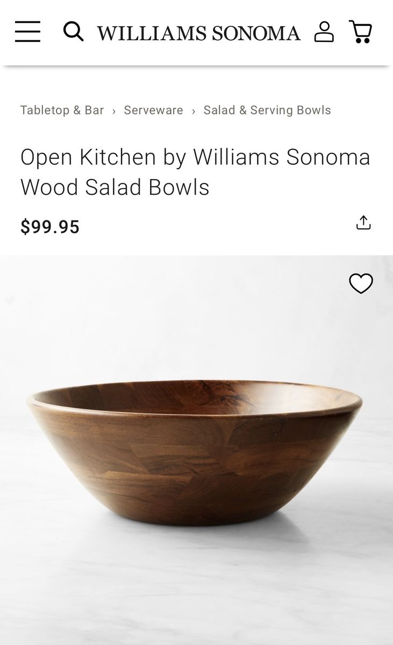Go to Tabletop & Bar category
Image resolution: width=393 pixels, height=645 pixels.
(x=62, y=110)
